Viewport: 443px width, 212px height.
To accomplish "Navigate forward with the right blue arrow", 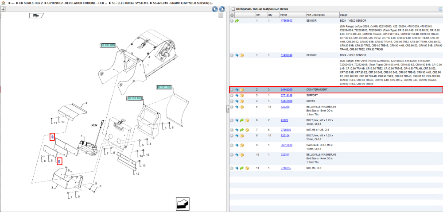I will tap(222, 9).
